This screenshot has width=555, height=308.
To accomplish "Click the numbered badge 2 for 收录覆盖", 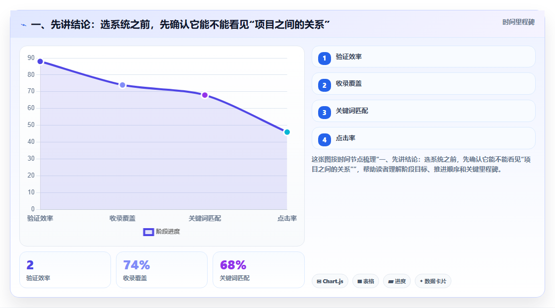I will coord(324,85).
